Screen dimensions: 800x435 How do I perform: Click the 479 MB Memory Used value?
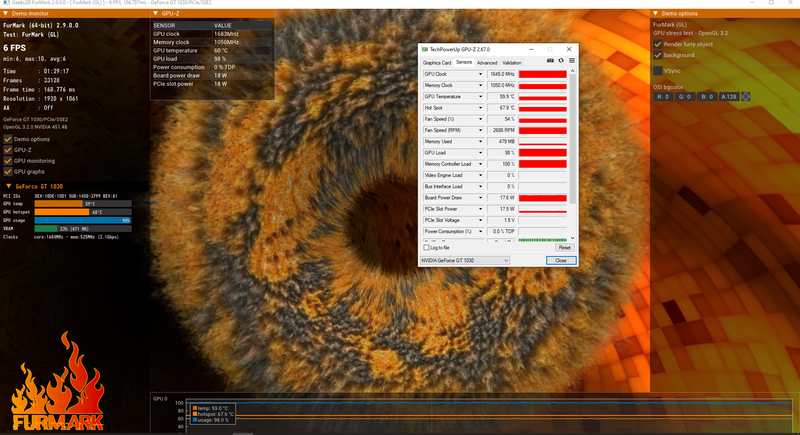pyautogui.click(x=502, y=142)
